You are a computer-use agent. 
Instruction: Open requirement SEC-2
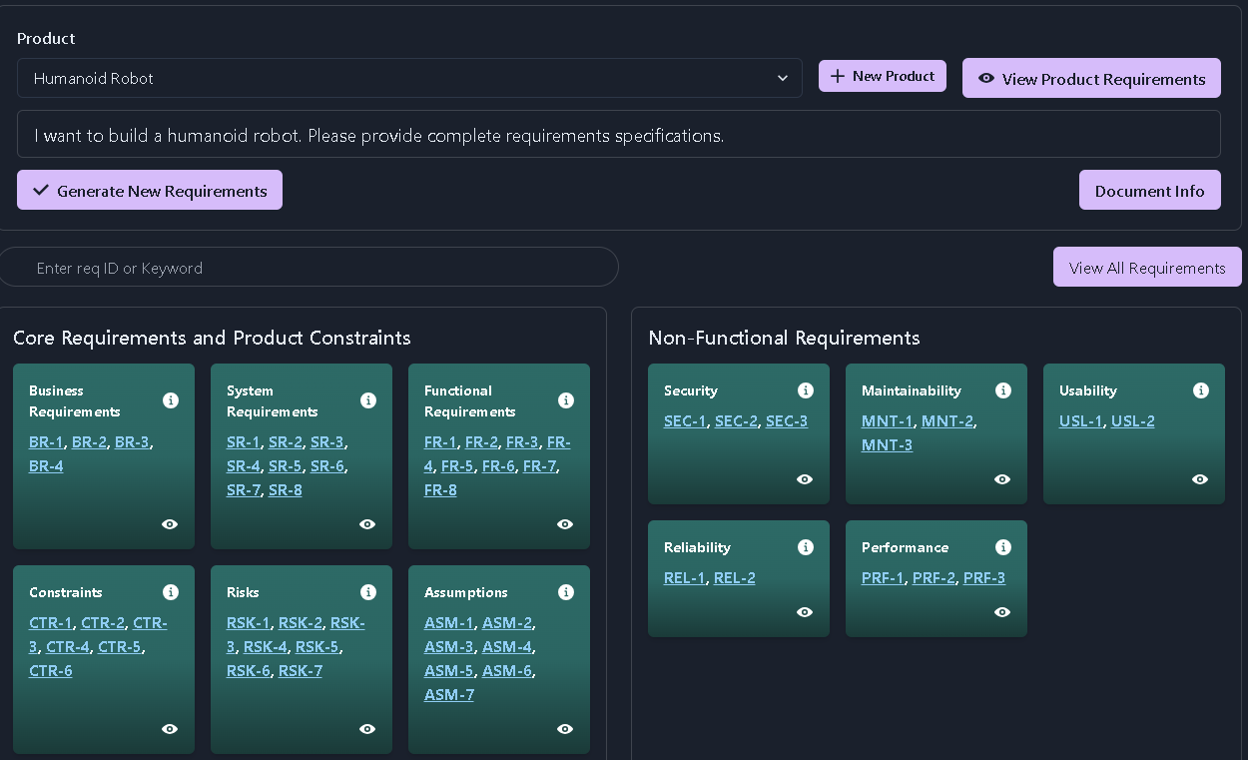pyautogui.click(x=736, y=420)
